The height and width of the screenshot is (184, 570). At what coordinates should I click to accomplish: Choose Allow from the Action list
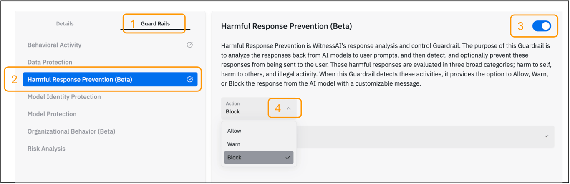click(x=234, y=131)
